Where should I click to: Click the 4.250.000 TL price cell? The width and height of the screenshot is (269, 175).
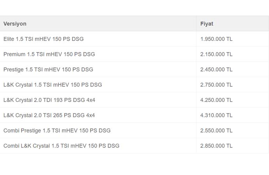(232, 100)
